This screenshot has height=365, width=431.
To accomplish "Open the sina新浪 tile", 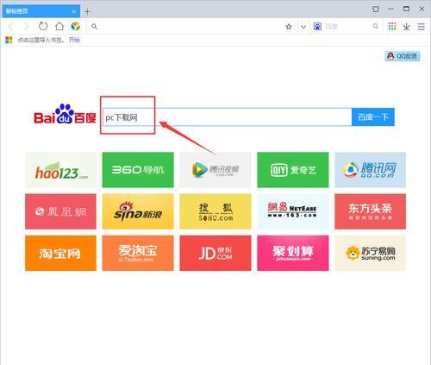I will coord(138,211).
